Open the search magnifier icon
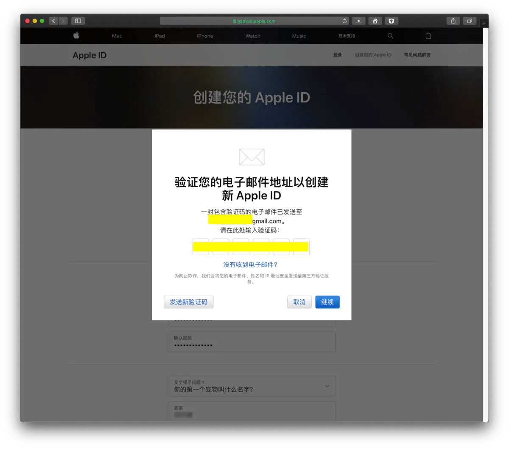509x449 pixels. point(390,36)
